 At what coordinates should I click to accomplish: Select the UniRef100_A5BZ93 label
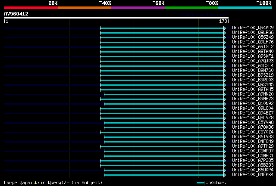coord(253,165)
